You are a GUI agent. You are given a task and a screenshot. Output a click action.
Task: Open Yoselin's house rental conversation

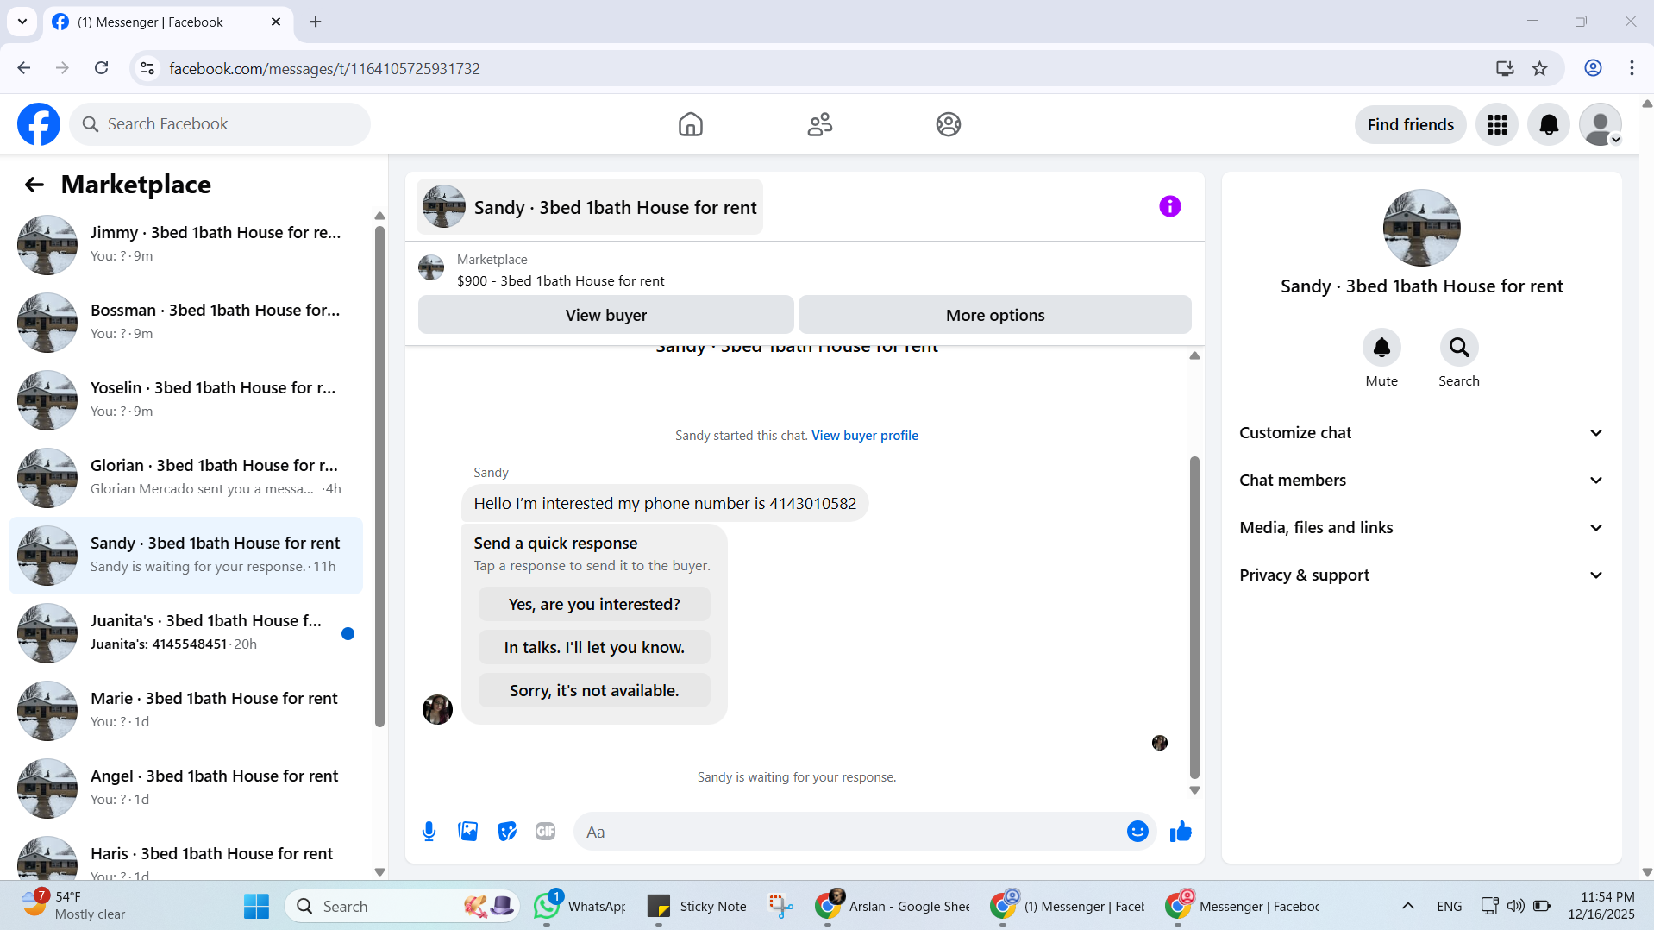coord(185,400)
